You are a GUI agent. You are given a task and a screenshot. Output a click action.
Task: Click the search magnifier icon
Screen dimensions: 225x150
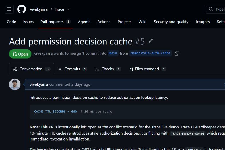click(x=211, y=9)
